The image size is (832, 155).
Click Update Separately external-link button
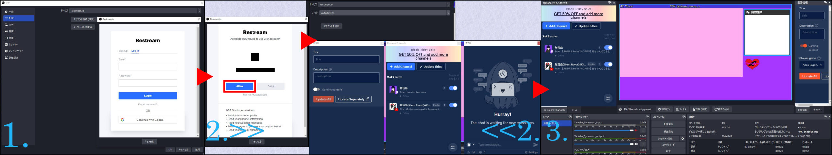[x=353, y=99]
